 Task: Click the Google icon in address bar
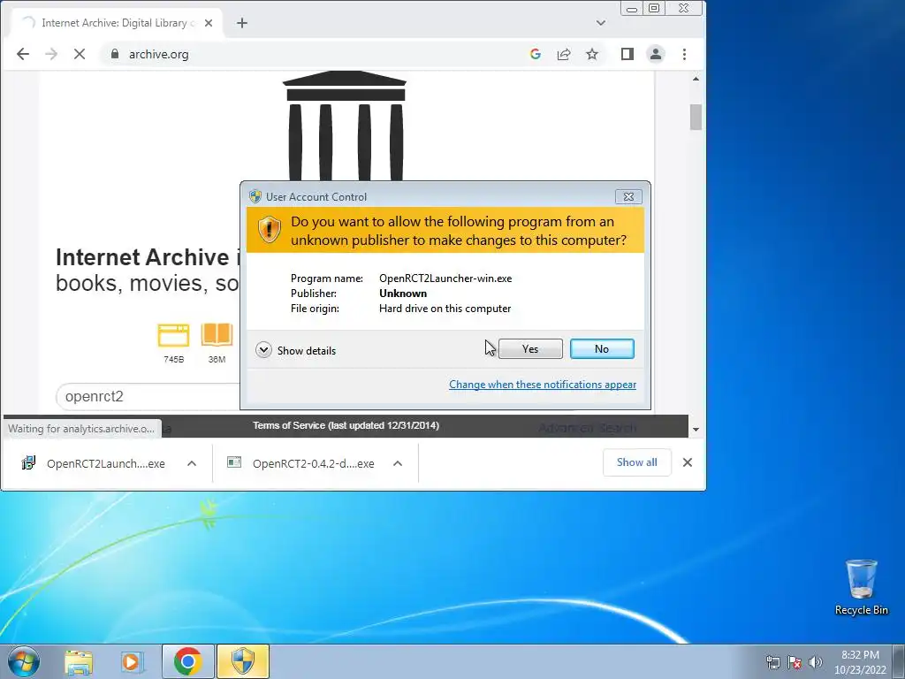tap(535, 54)
